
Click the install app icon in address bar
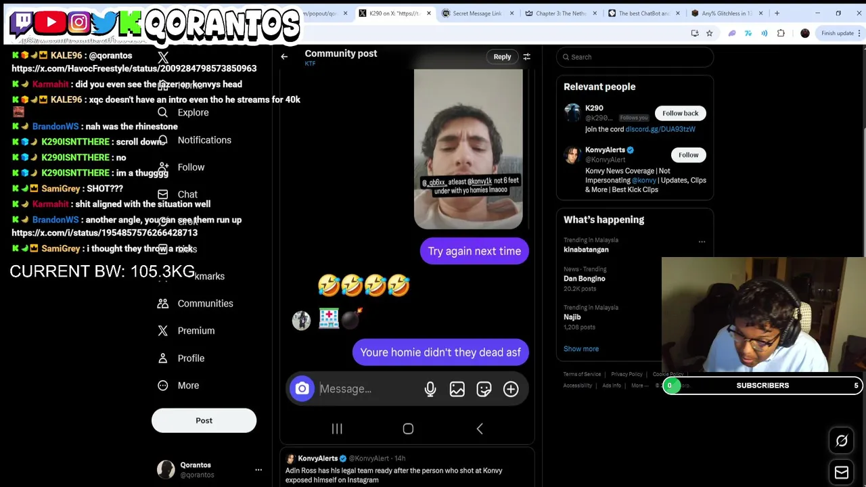click(695, 33)
